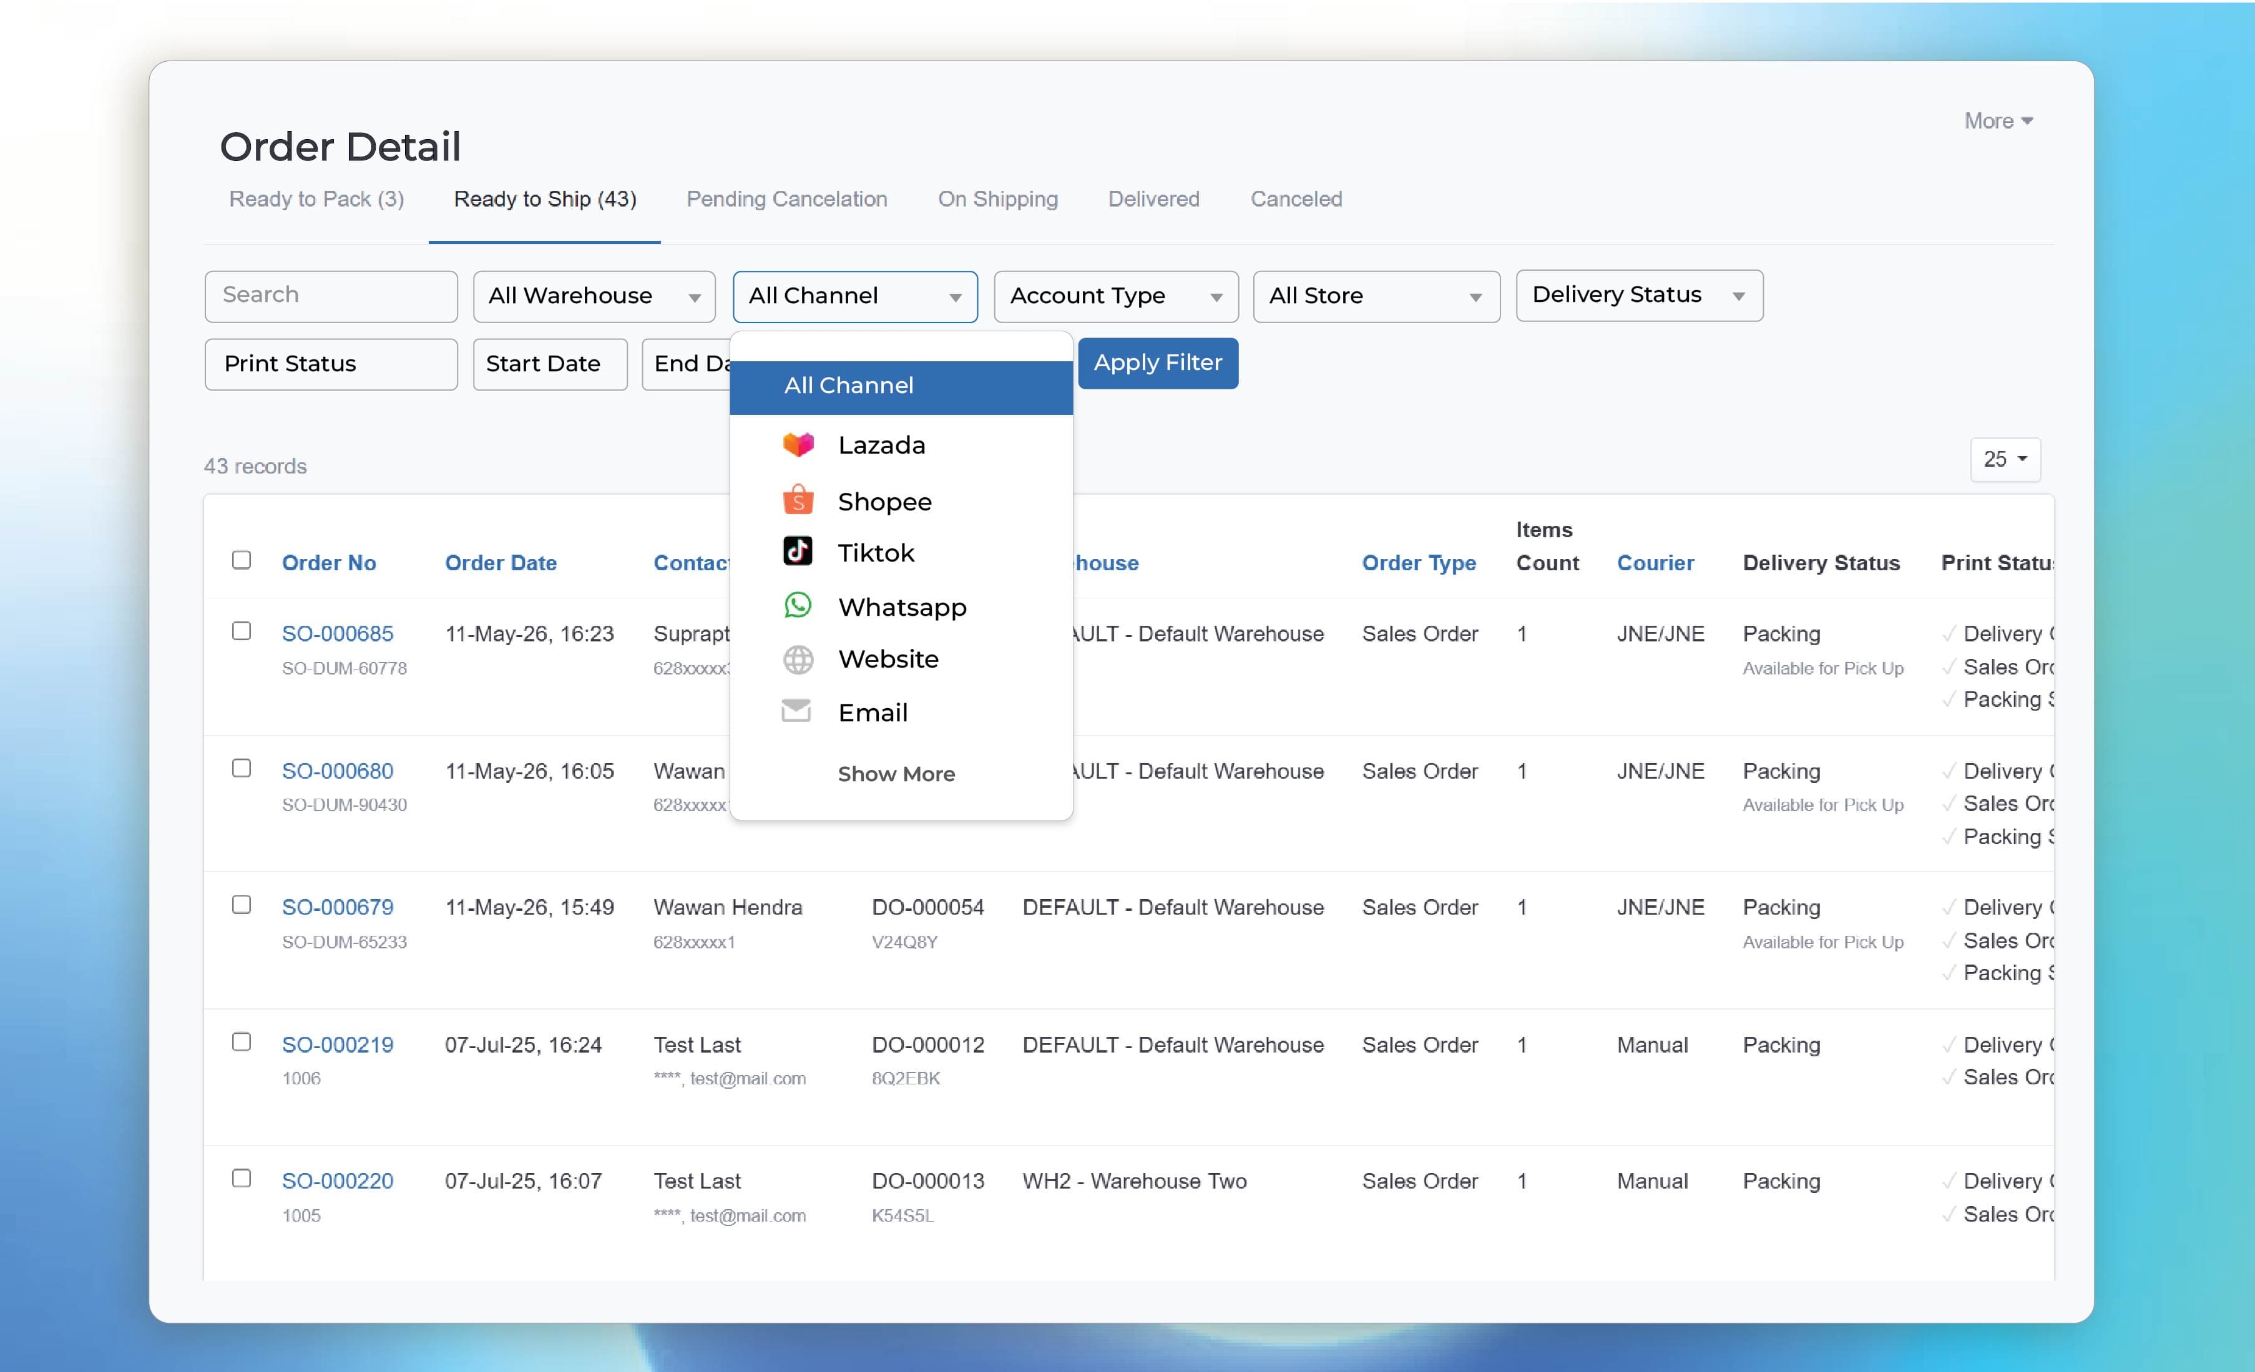Click the Tiktok logo icon
2255x1372 pixels.
[x=798, y=552]
